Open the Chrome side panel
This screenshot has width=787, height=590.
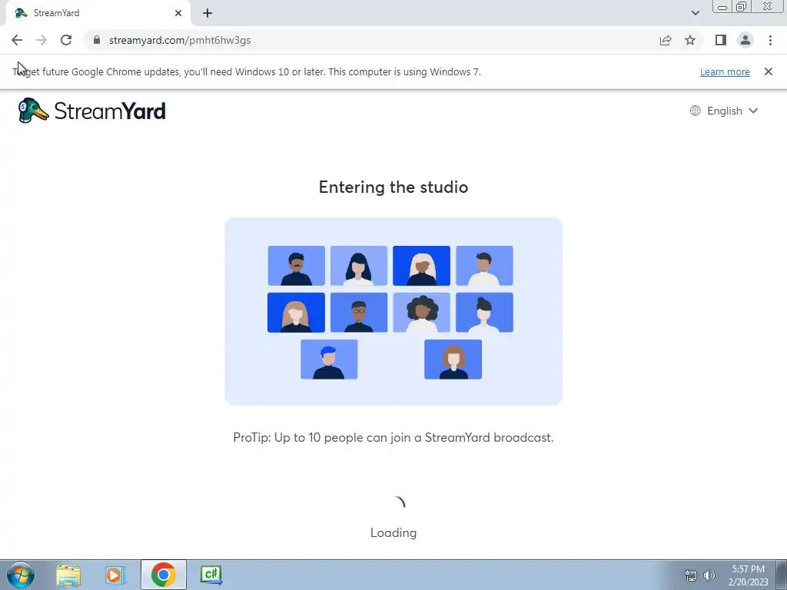[x=721, y=40]
